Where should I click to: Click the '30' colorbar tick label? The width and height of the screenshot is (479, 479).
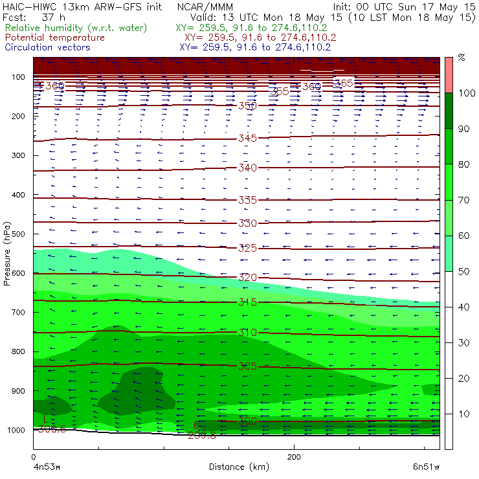(463, 343)
